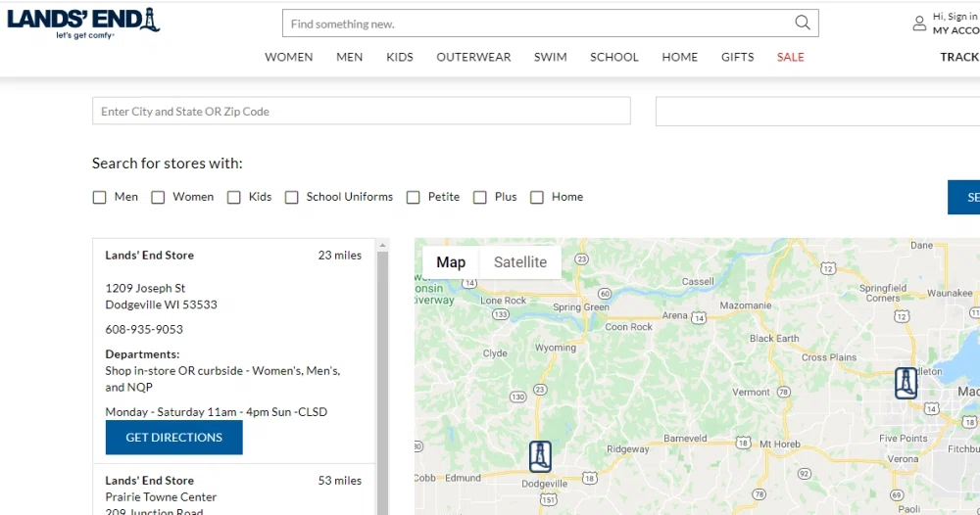Tick the Plus size checkbox

point(480,198)
